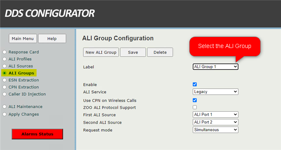
Task: Click the Second ALI Source label text
Action: tap(102, 122)
